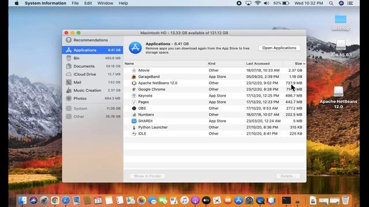Screen dimensions: 369x207
Task: Select Music Creation in sidebar
Action: tap(92, 90)
